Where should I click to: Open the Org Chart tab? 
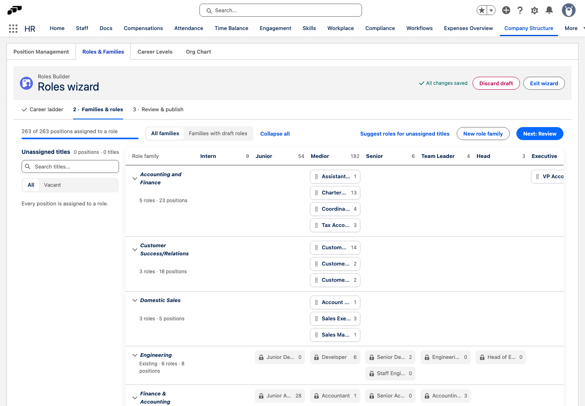pyautogui.click(x=198, y=52)
